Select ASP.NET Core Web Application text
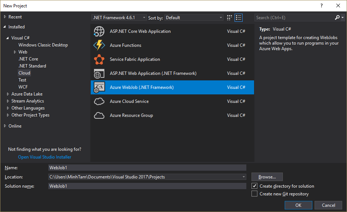The image size is (347, 212). (x=140, y=31)
